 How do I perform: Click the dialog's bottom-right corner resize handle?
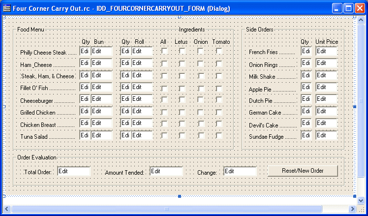point(355,196)
